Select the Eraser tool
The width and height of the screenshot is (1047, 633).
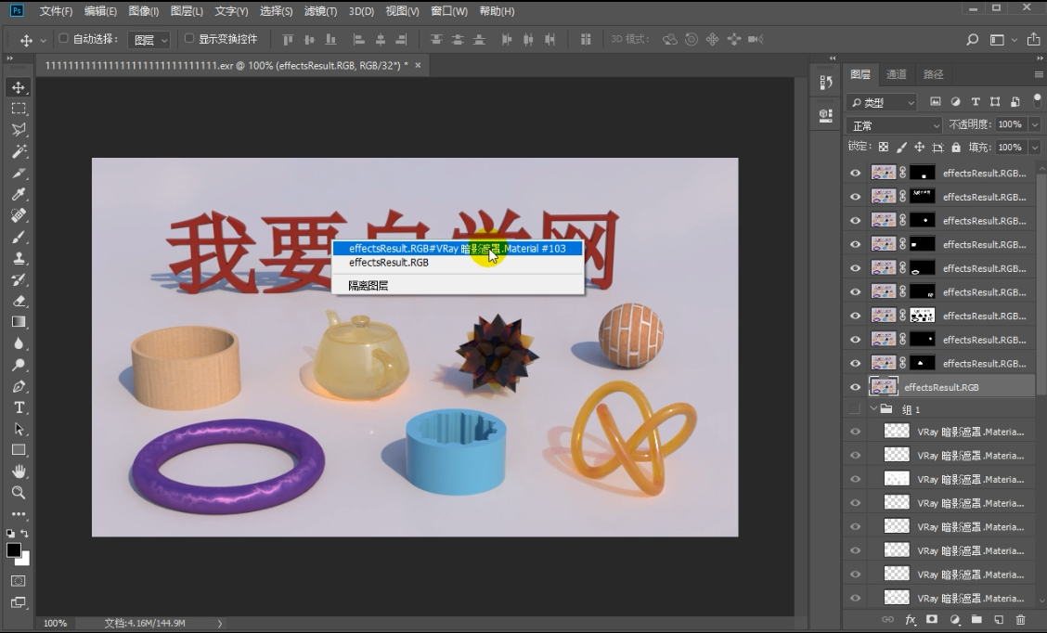(x=19, y=301)
